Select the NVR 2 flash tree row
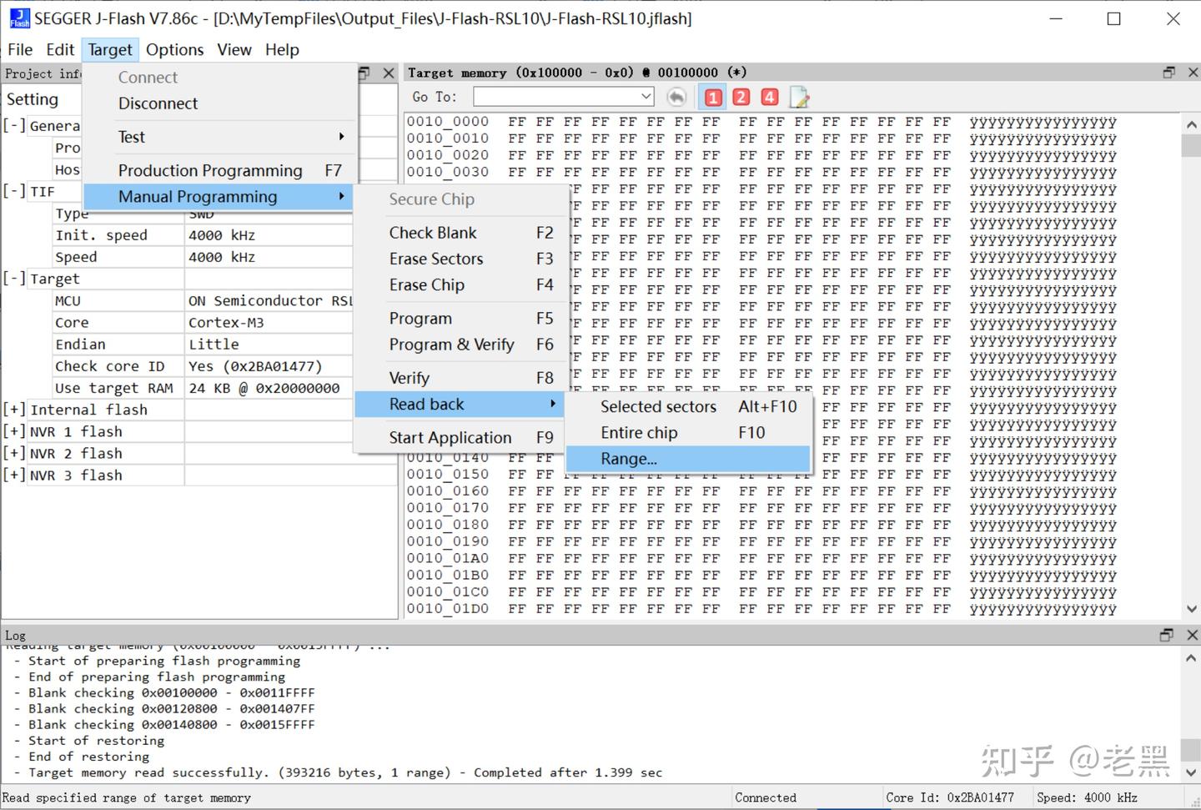This screenshot has height=810, width=1201. (199, 453)
